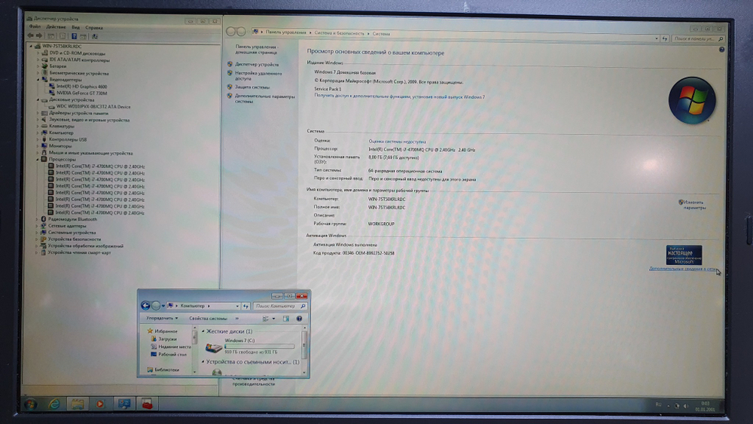The image size is (753, 424).
Task: Select the WDC ATA Device disk drive
Action: [x=93, y=107]
